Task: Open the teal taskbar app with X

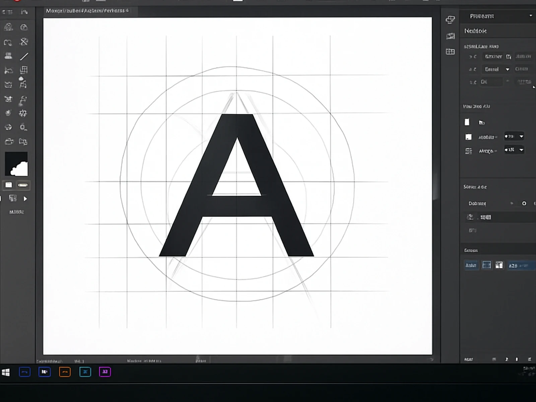Action: point(85,372)
